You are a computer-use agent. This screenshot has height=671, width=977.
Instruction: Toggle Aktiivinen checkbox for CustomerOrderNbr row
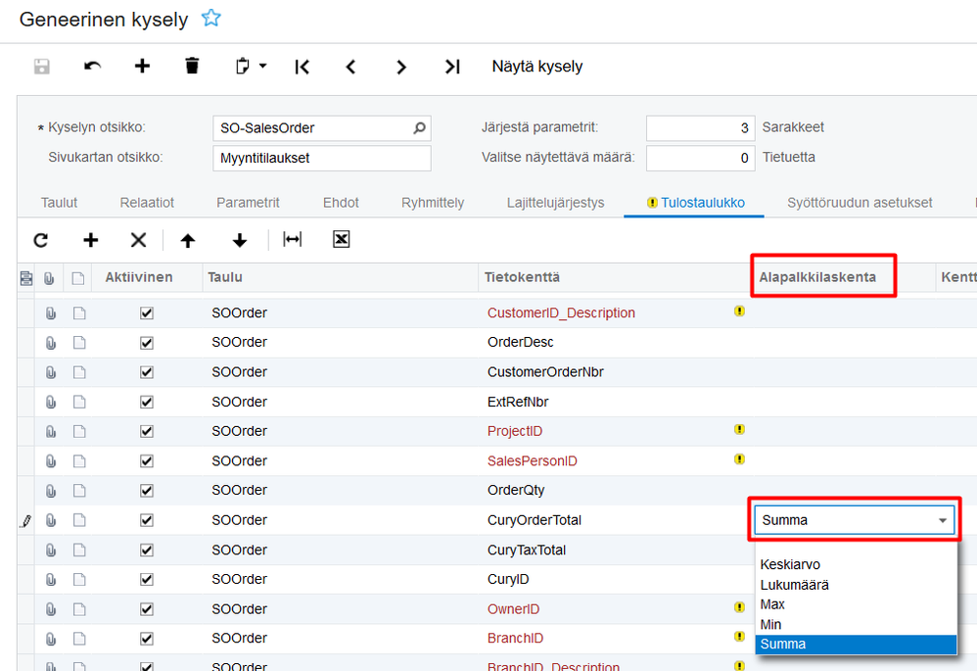pos(147,372)
